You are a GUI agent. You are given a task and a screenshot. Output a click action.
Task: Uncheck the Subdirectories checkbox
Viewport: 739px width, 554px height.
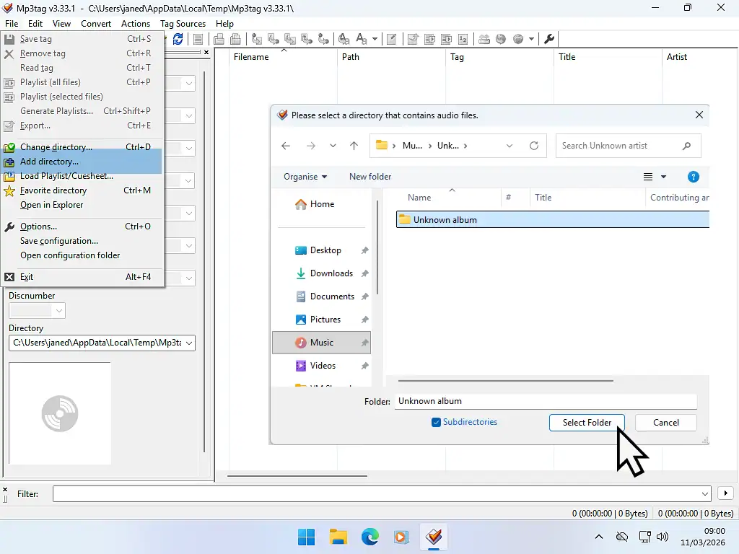click(x=436, y=423)
